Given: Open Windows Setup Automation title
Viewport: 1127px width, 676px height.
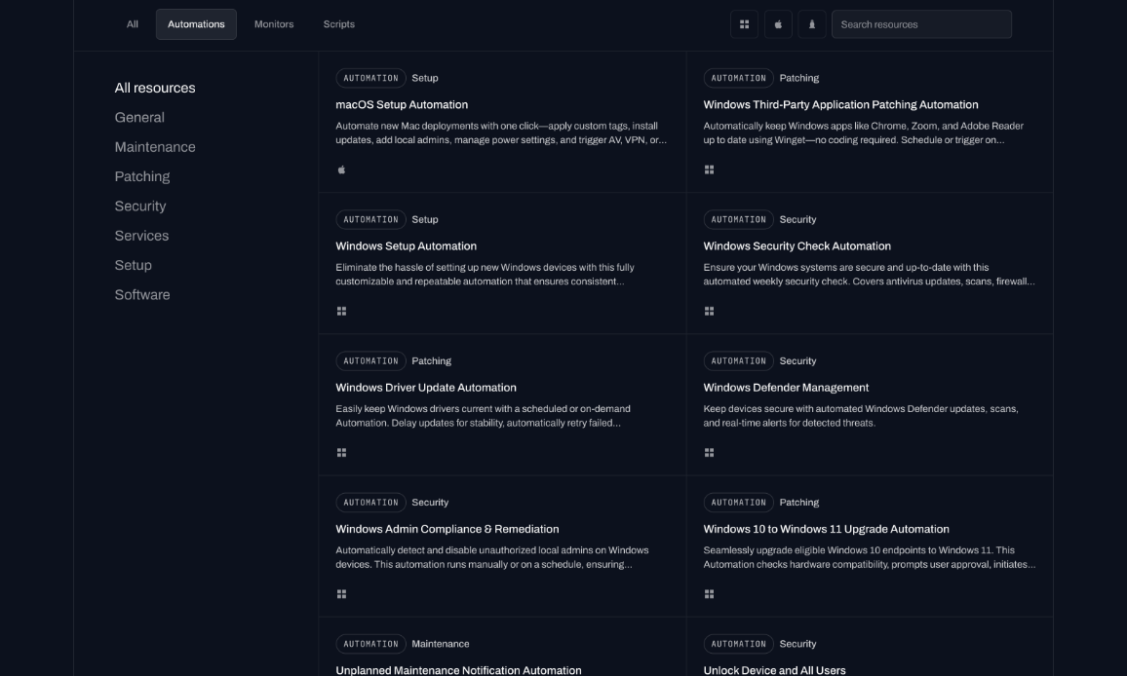Looking at the screenshot, I should pyautogui.click(x=407, y=246).
